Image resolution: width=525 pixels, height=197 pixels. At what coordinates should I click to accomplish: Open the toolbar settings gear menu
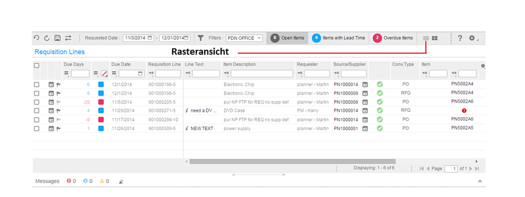(473, 38)
